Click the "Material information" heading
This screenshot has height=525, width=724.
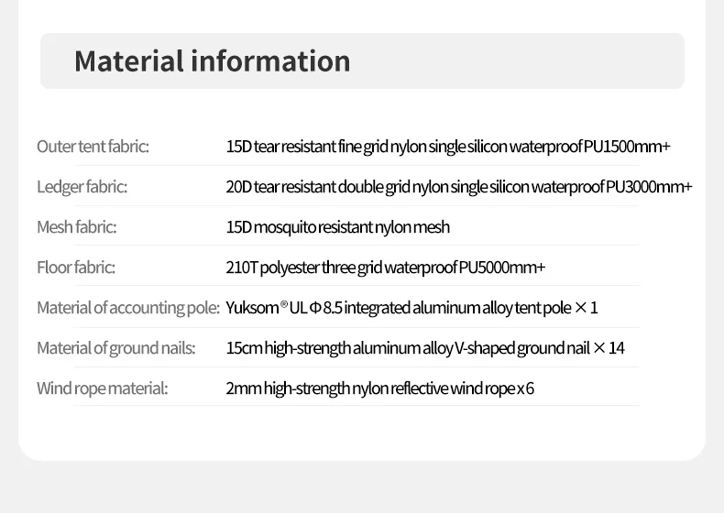coord(212,61)
